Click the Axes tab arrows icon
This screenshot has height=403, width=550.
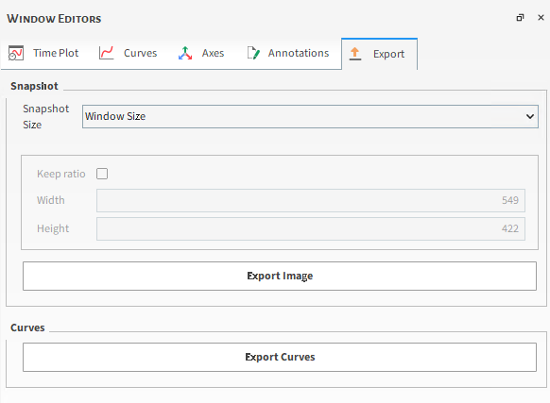click(185, 53)
